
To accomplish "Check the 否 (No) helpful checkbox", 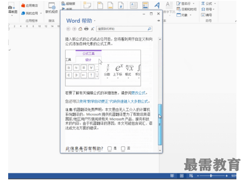I will (123, 149).
